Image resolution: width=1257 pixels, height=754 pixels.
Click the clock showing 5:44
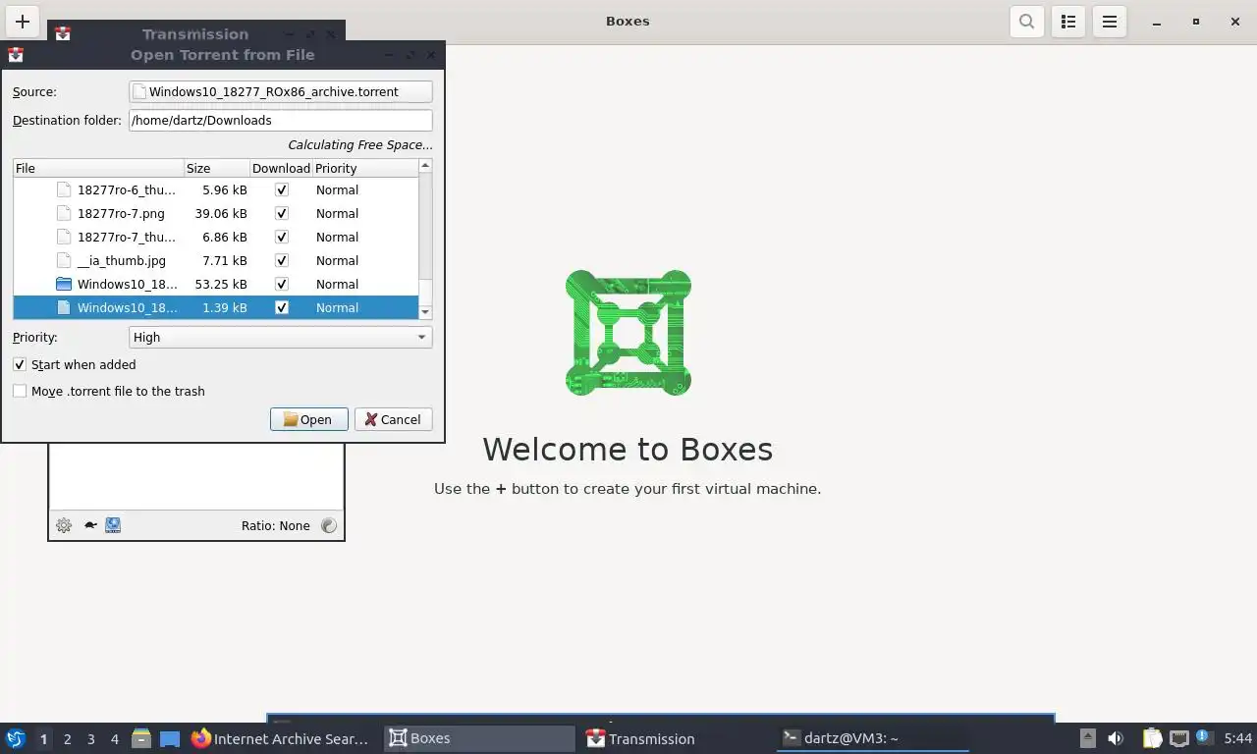point(1237,738)
